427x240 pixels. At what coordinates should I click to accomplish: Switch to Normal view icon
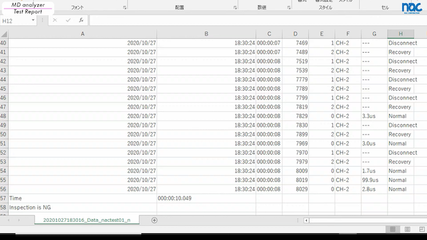(393, 229)
